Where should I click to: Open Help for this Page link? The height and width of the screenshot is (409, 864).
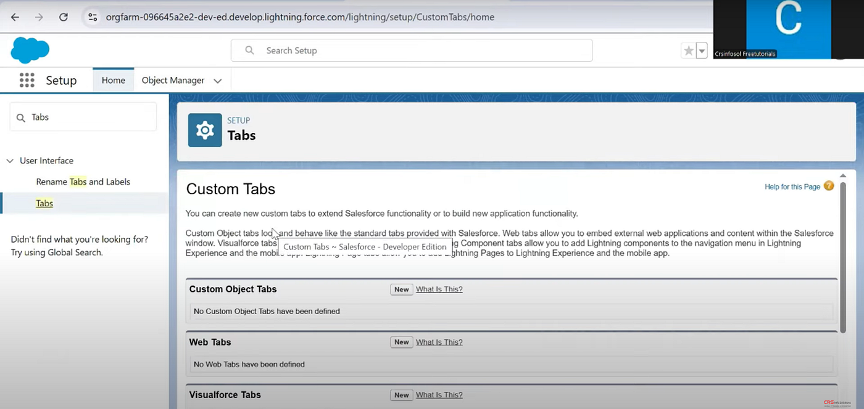click(x=792, y=187)
